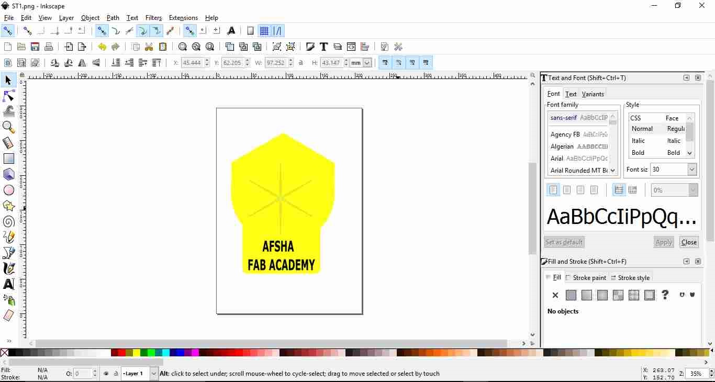Select the Rectangle tool
The width and height of the screenshot is (715, 382).
8,159
